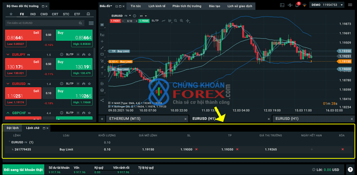This screenshot has width=357, height=175.
Task: Click EURJPY Sell at 130.176
Action: pyautogui.click(x=23, y=64)
